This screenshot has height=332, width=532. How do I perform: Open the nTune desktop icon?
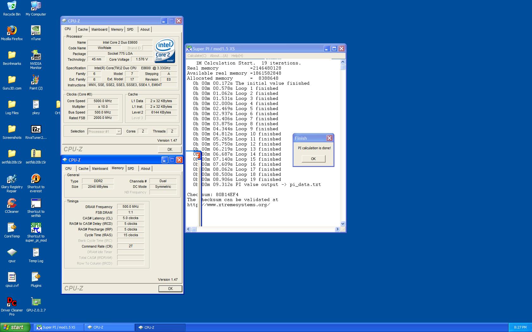pyautogui.click(x=36, y=33)
